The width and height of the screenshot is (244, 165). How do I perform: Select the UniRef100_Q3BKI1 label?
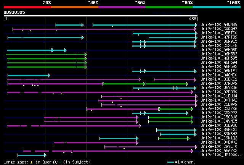click(219, 79)
